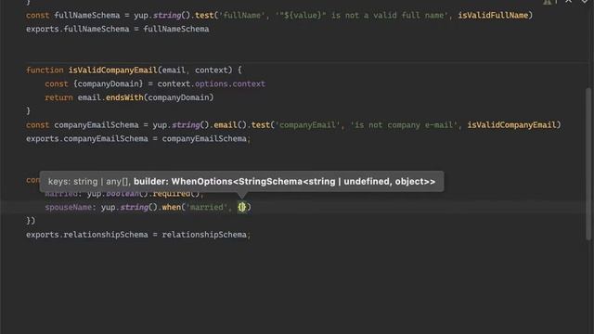This screenshot has width=594, height=334.
Task: Click test method on the fullNameSchema line
Action: 204,15
